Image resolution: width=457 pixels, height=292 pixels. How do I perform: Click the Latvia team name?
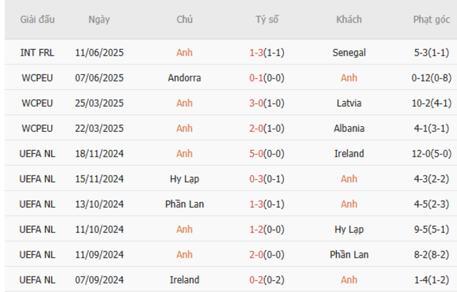coord(349,103)
